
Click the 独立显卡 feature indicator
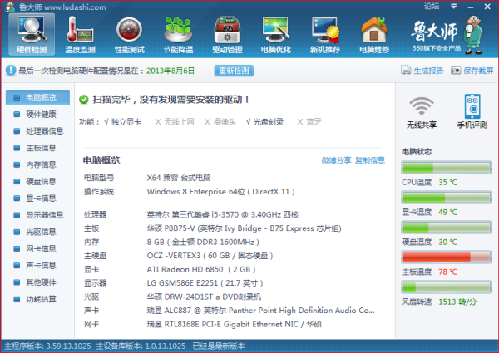point(123,122)
